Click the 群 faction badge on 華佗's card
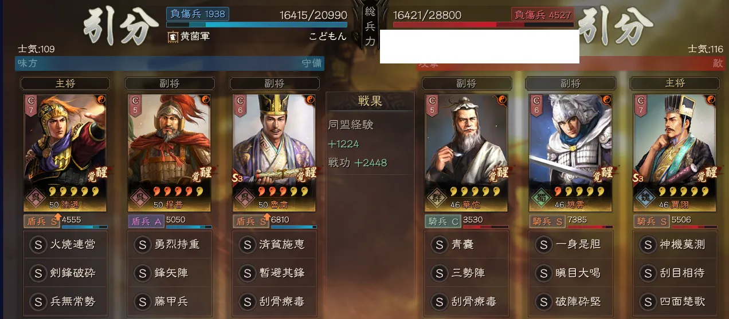This screenshot has height=319, width=729. 436,198
